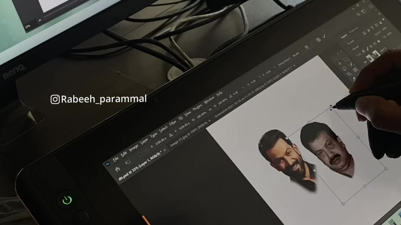Click the rotation angle icon in options bar

click(231, 97)
